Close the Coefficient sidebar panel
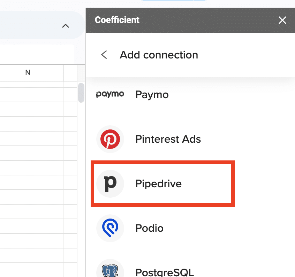 (x=282, y=20)
